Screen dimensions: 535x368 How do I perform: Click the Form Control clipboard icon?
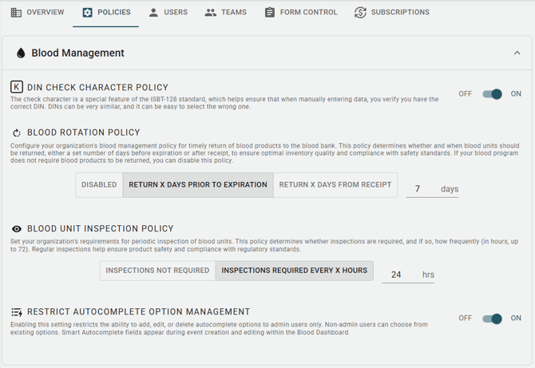270,13
